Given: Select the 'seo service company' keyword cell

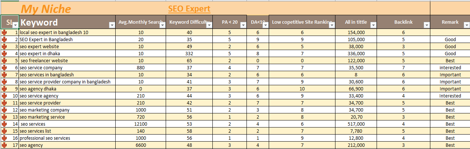Looking at the screenshot, I should (41, 68).
